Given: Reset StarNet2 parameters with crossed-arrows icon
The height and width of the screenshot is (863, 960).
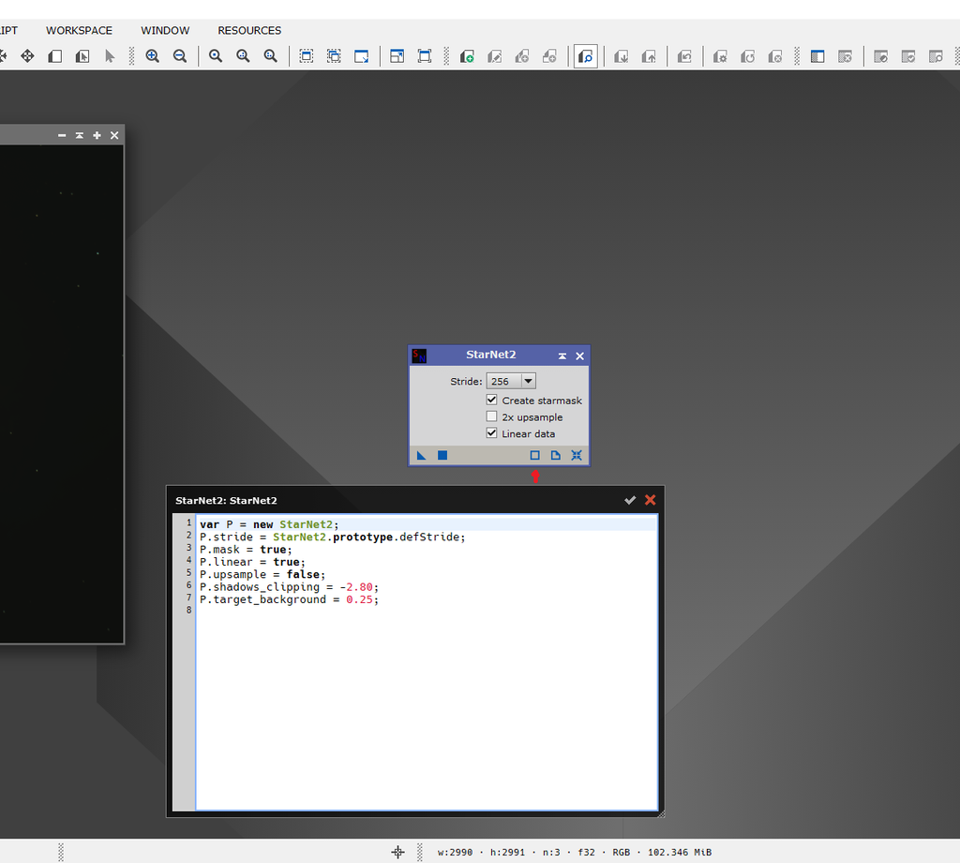Looking at the screenshot, I should click(577, 455).
